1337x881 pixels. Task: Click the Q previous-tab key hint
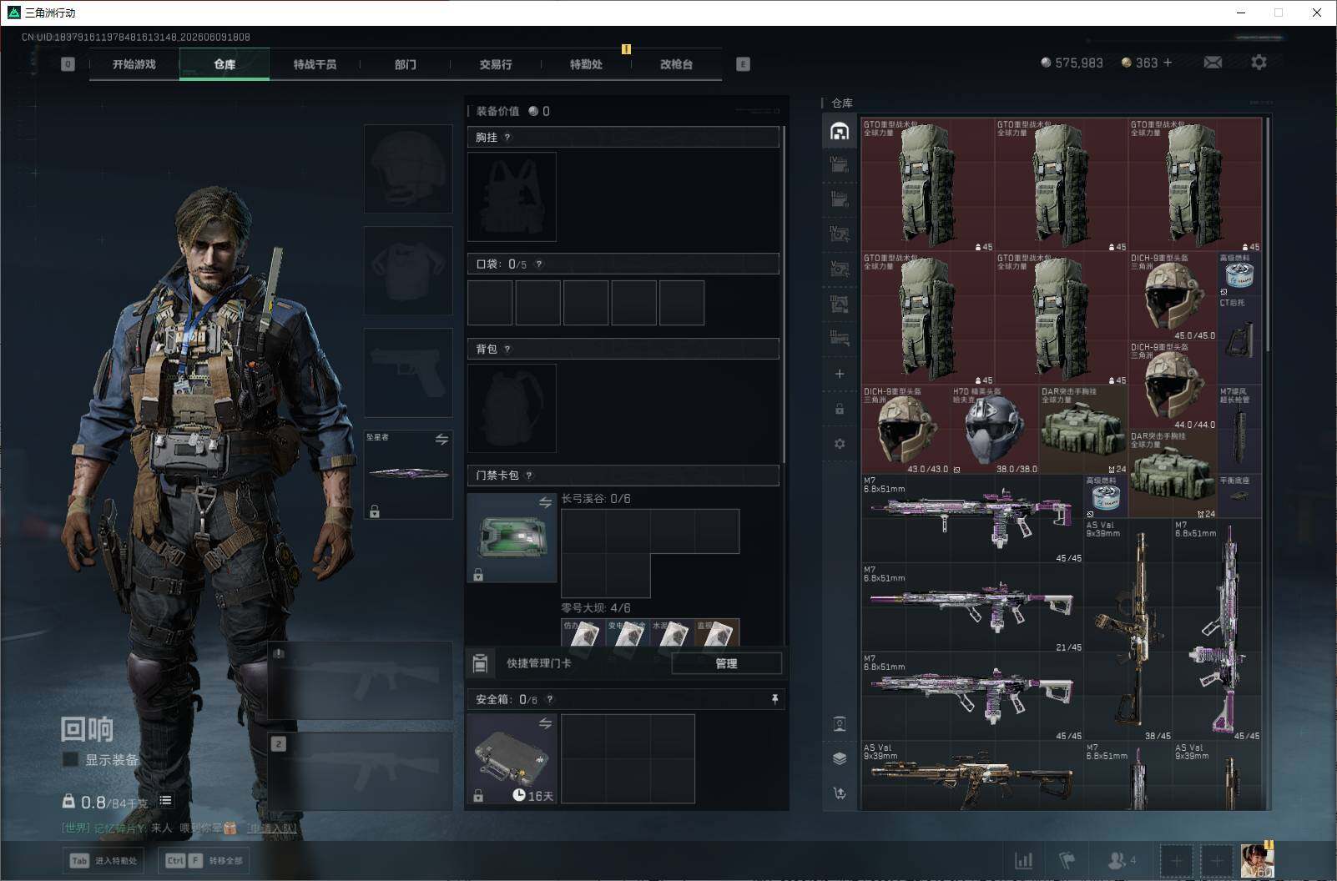point(68,64)
